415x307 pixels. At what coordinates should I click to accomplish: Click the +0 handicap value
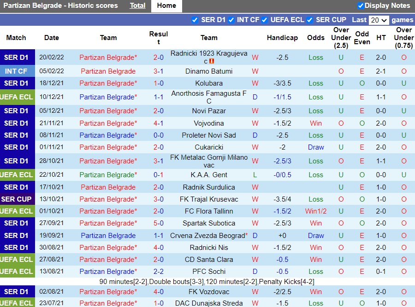pos(282,236)
